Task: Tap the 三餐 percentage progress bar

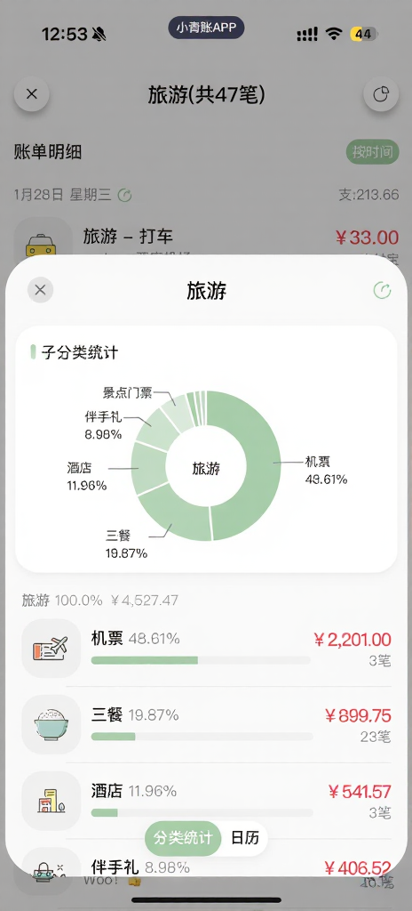Action: 202,736
